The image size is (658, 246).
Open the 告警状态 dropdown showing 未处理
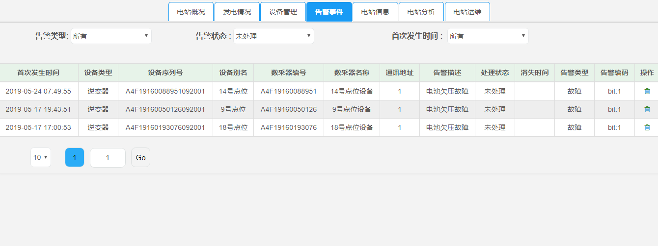tap(274, 36)
